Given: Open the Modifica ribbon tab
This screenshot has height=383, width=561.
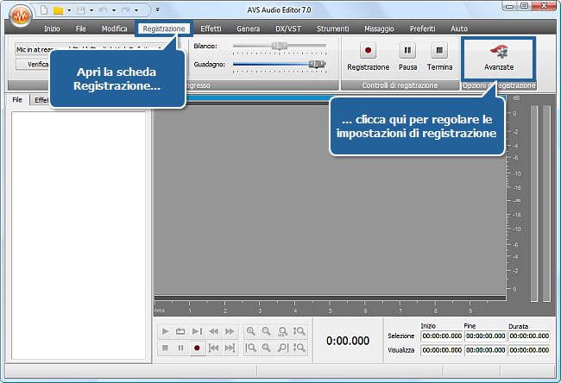Looking at the screenshot, I should point(115,28).
